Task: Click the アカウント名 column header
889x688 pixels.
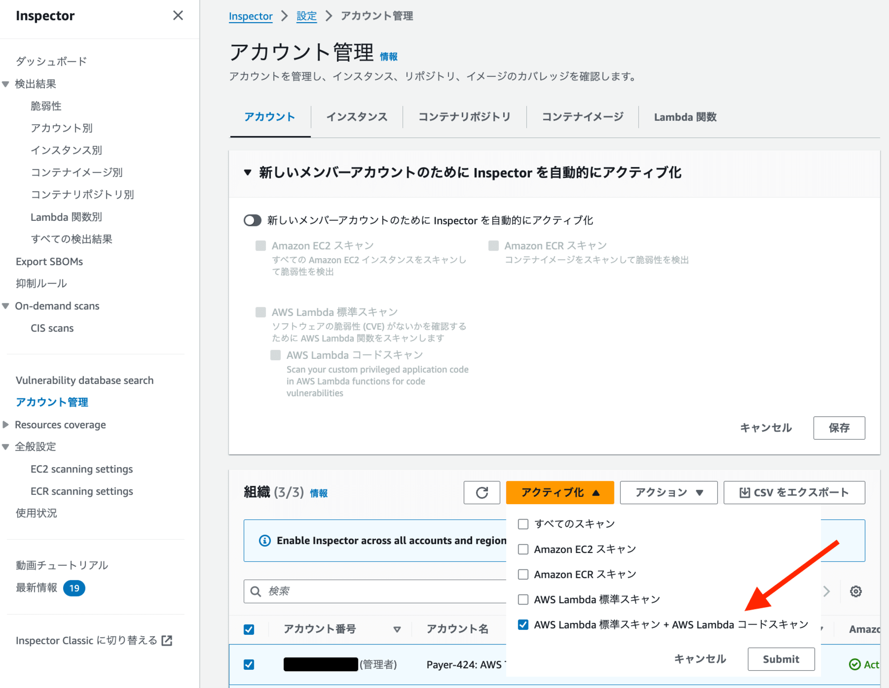Action: click(x=457, y=629)
